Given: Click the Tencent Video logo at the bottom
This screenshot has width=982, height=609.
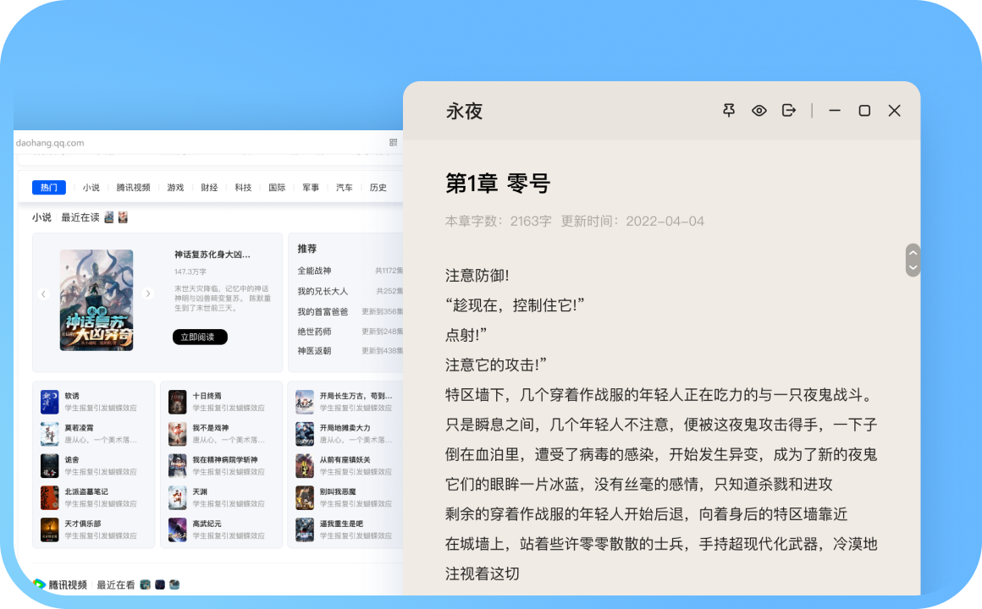Looking at the screenshot, I should coord(36,584).
